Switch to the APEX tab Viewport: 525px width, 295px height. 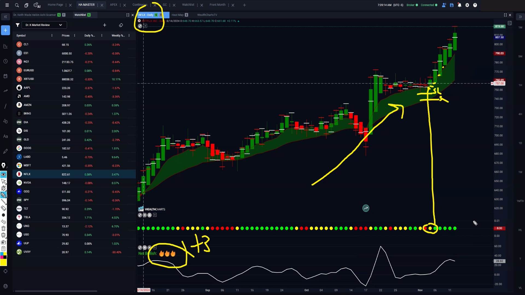113,5
